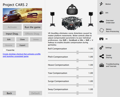Open Input Diag.
This screenshot has height=97, width=120.
tap(12, 34)
